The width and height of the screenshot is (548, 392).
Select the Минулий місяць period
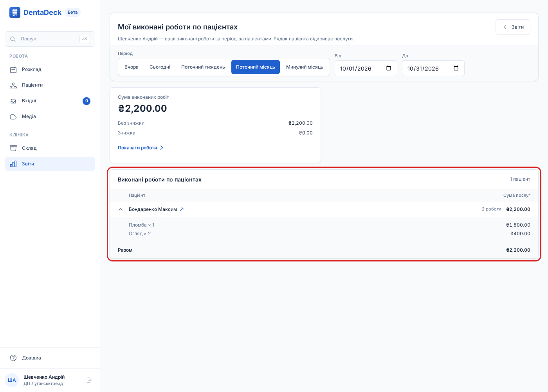point(305,67)
